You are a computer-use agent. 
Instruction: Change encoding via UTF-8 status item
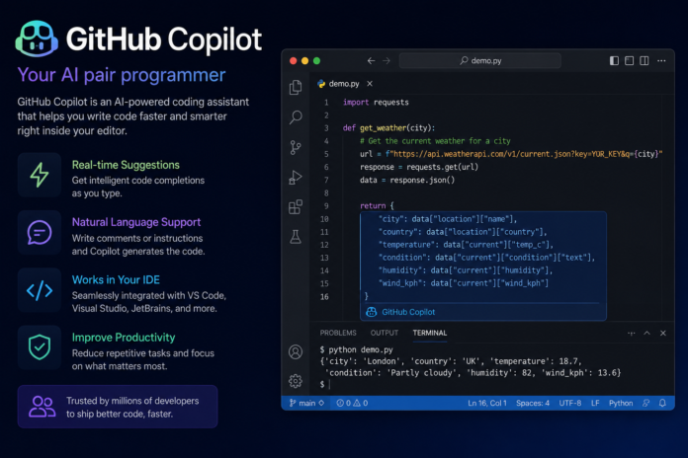(x=570, y=403)
